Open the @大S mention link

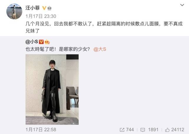(x=100, y=49)
